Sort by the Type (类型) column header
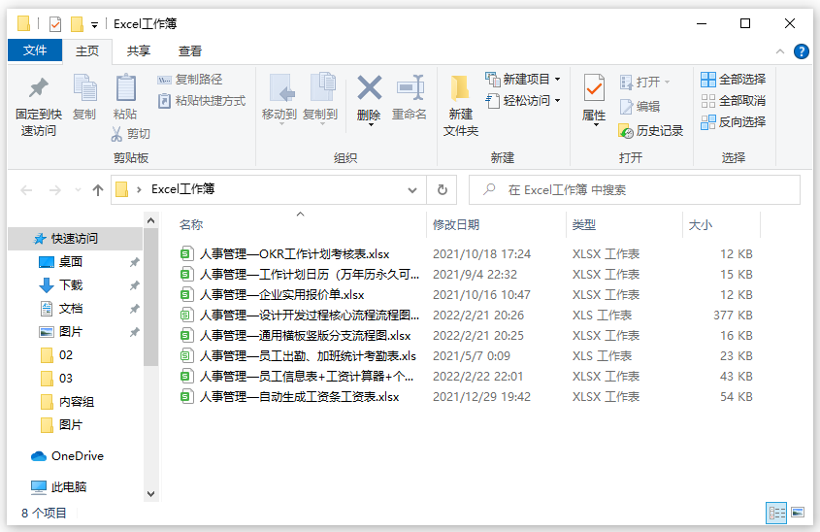Image resolution: width=820 pixels, height=532 pixels. click(584, 225)
